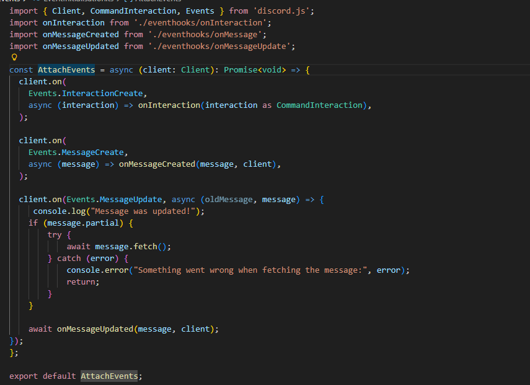Click the './eventhooks/onMessageUpdate' import path
This screenshot has height=385, width=530.
pyautogui.click(x=219, y=46)
